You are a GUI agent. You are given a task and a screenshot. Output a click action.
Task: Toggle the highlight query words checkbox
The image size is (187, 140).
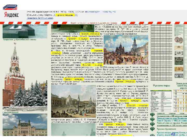(28, 15)
